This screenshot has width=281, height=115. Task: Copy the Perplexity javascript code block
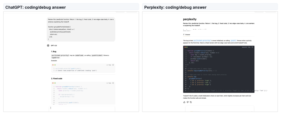(249, 47)
